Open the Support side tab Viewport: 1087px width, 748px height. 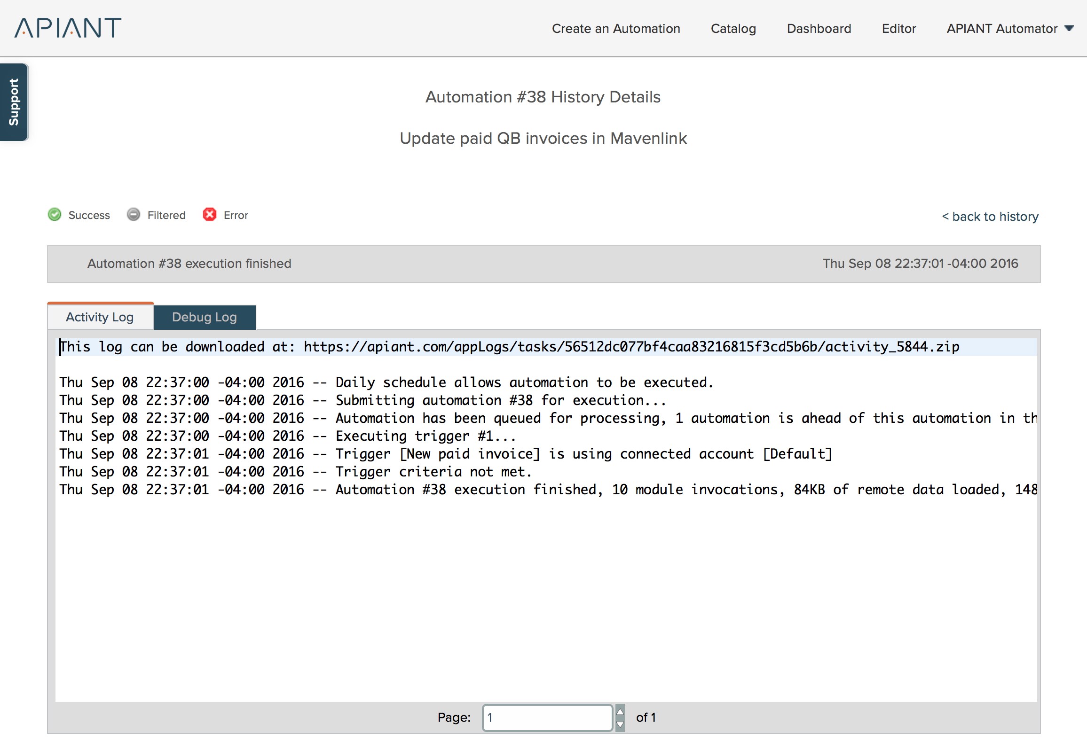(x=14, y=102)
